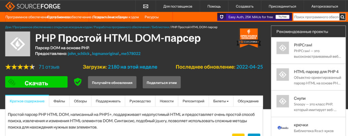Image resolution: width=348 pixels, height=136 pixels.
Task: Open the 71 отзыв reviews link
Action: pos(49,67)
